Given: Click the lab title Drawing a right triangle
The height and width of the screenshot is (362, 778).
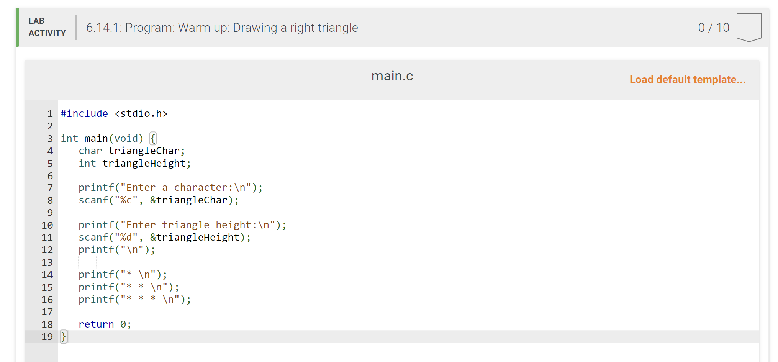Looking at the screenshot, I should click(x=222, y=28).
